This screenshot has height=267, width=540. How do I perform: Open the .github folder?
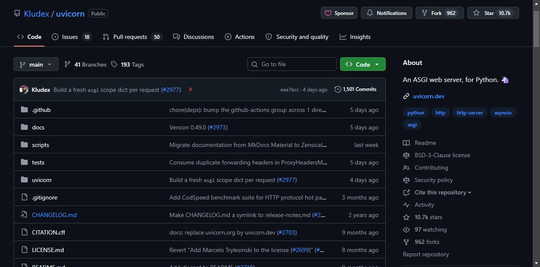[x=41, y=110]
